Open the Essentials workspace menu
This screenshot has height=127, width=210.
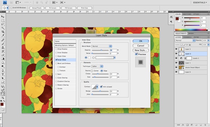coord(200,2)
